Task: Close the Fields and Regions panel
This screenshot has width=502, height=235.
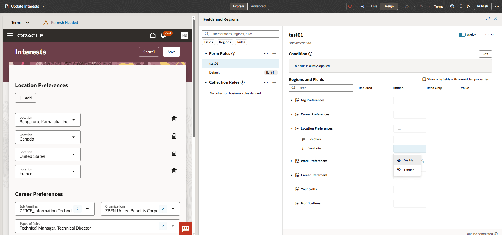Action: click(495, 19)
